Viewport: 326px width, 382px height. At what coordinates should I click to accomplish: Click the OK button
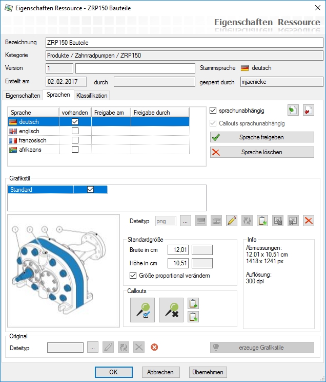(113, 372)
